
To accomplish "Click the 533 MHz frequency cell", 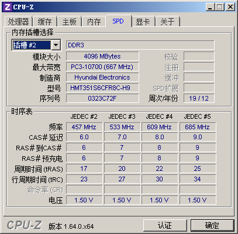I will click(122, 127).
